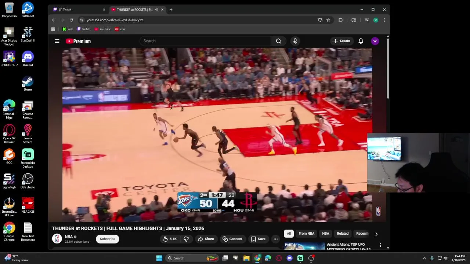Install page as app icon in address bar
Image resolution: width=470 pixels, height=264 pixels.
[x=320, y=20]
